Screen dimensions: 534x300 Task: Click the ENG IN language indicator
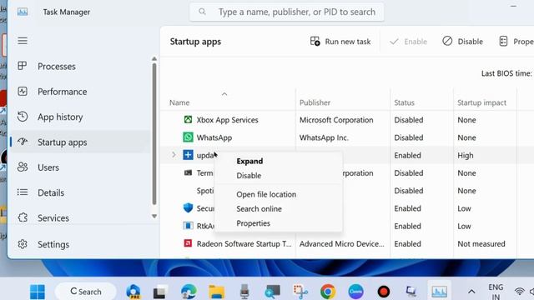(x=496, y=292)
